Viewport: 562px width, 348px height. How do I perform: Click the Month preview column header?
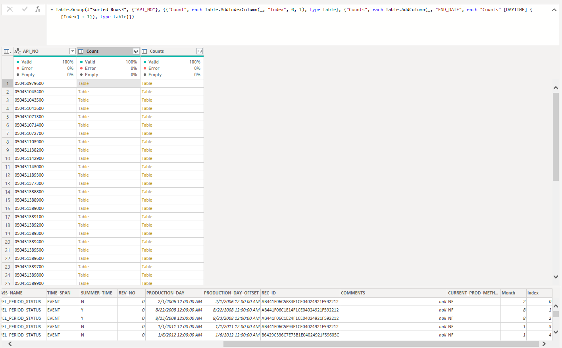[x=513, y=293]
